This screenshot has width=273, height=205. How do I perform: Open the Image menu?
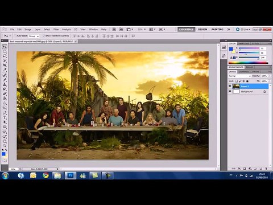tap(28, 30)
